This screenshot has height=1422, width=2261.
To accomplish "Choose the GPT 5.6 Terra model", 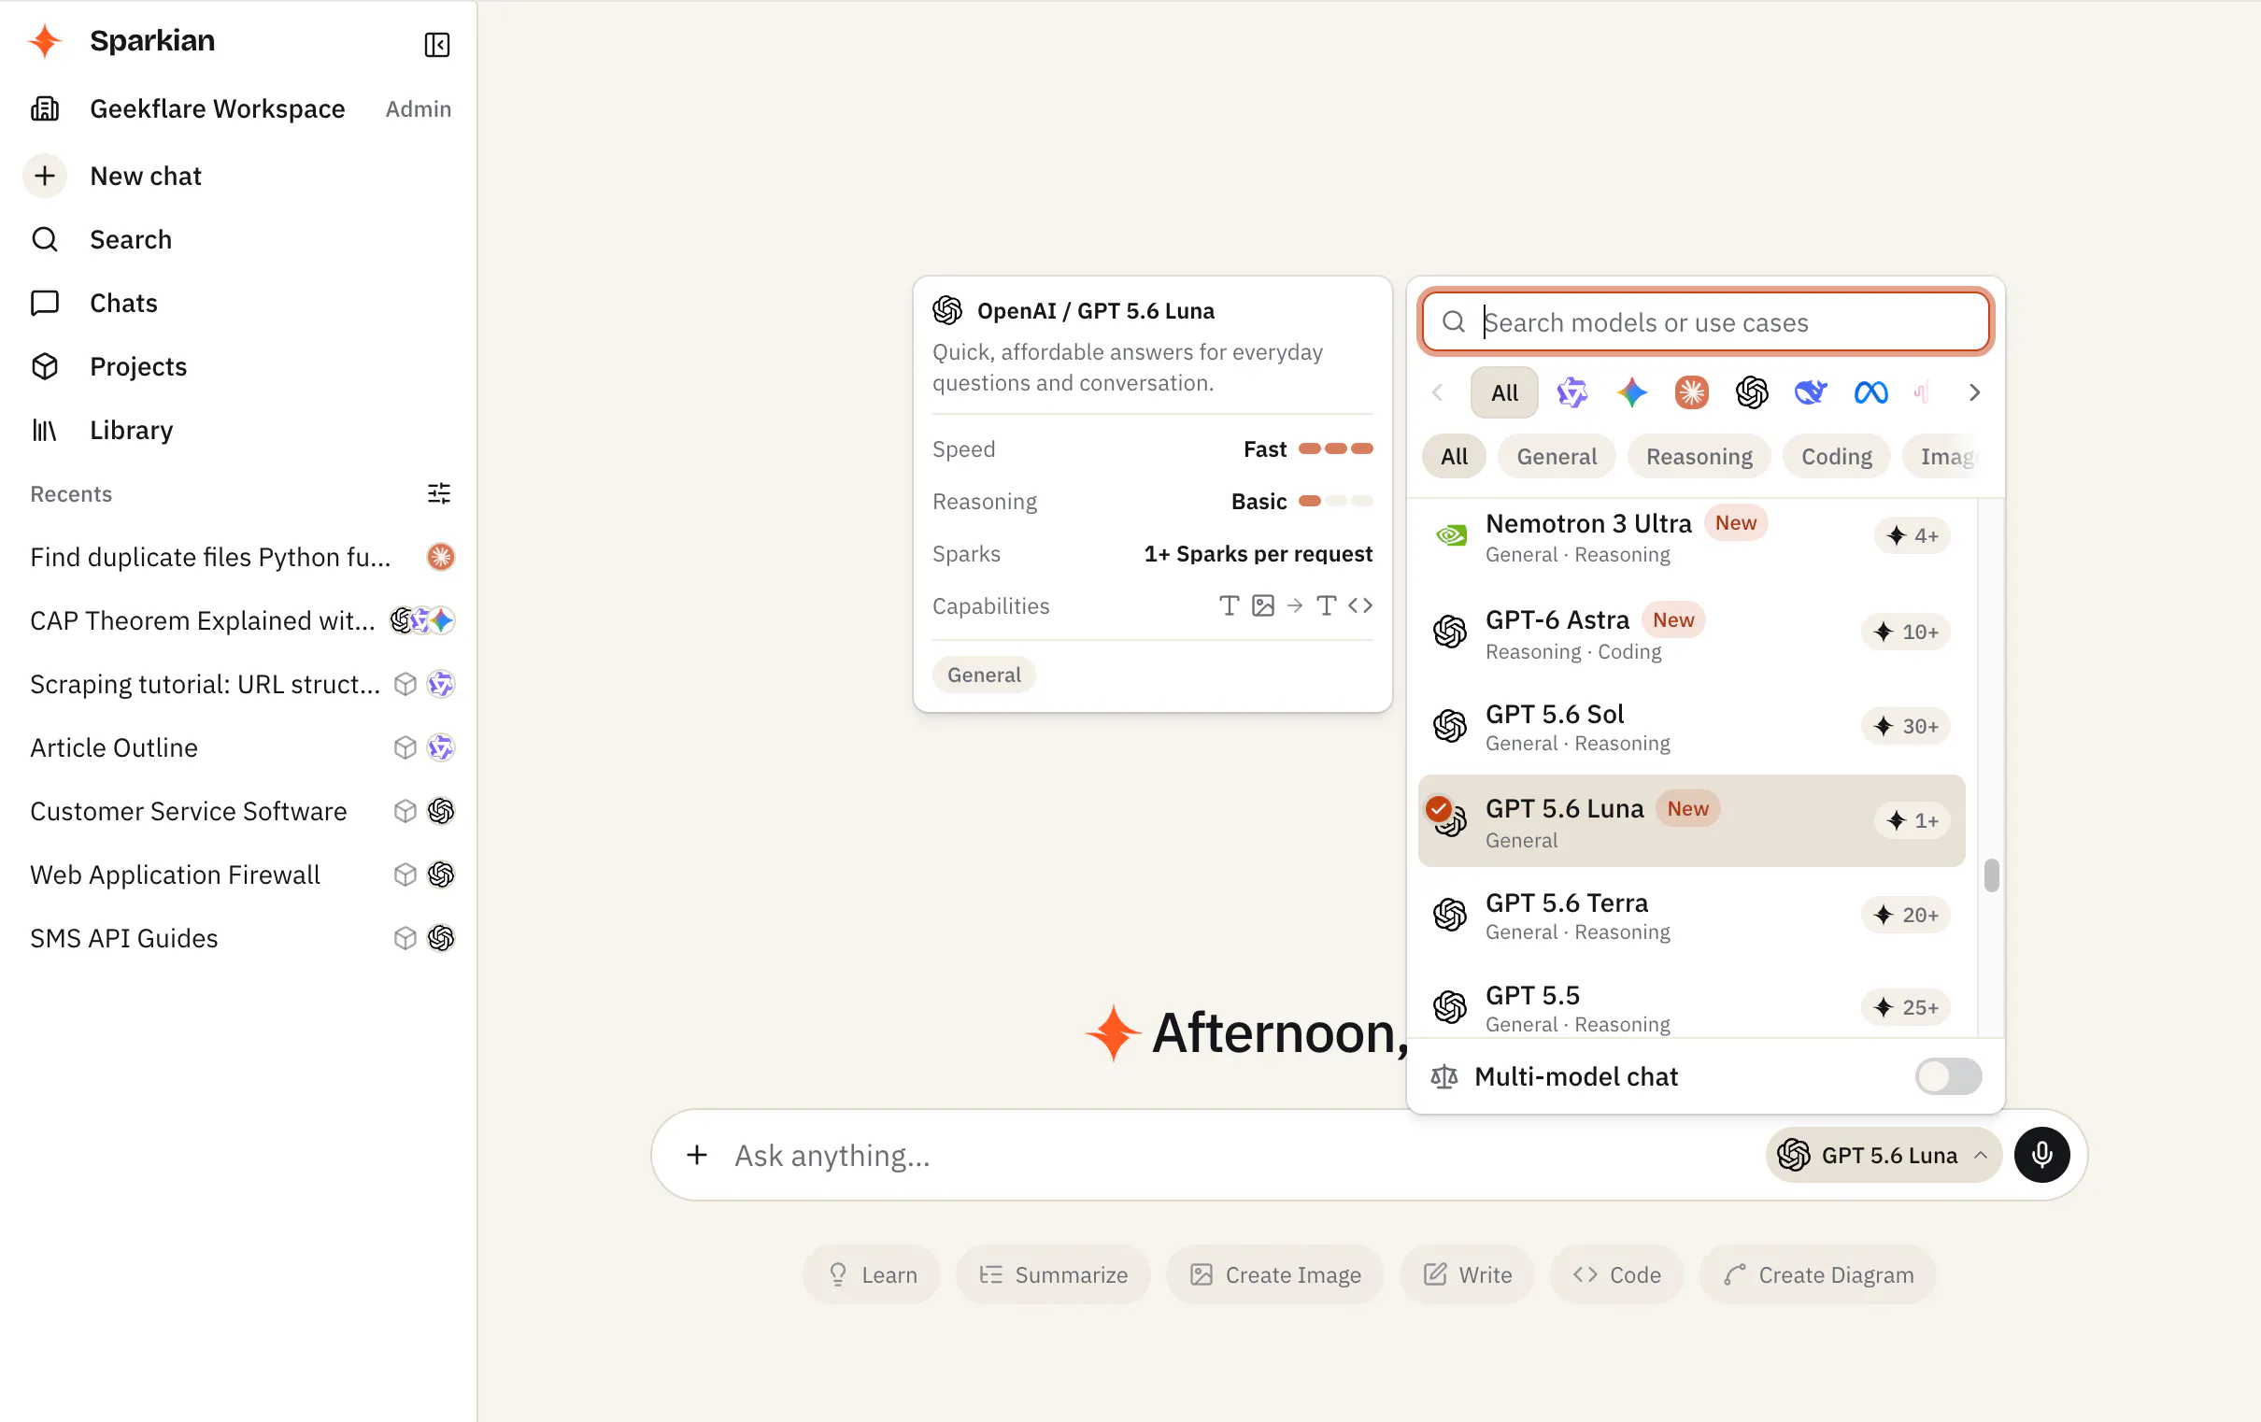I will (x=1691, y=915).
